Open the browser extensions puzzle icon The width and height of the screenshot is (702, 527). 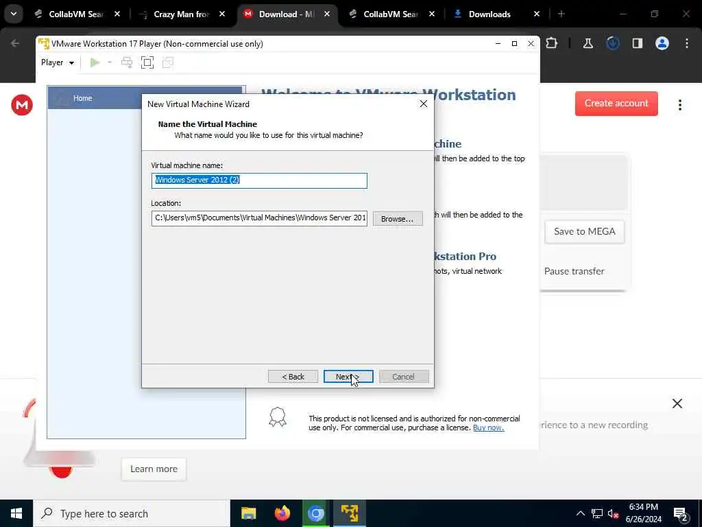coord(552,43)
